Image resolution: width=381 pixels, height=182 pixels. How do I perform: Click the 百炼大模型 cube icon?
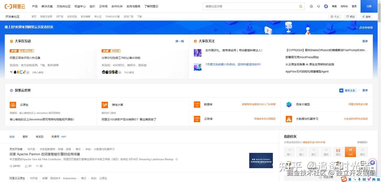click(289, 104)
